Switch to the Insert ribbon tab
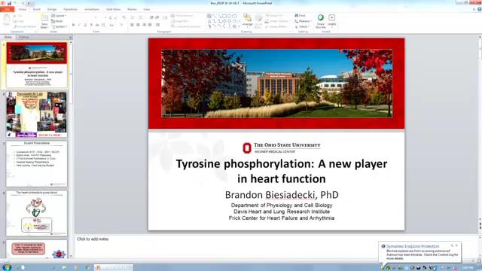Image resolution: width=482 pixels, height=271 pixels. [x=37, y=9]
